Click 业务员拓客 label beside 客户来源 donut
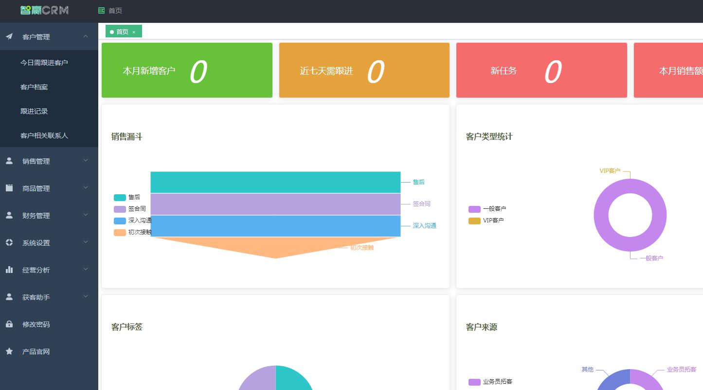Screen dimensions: 703x390 682,370
